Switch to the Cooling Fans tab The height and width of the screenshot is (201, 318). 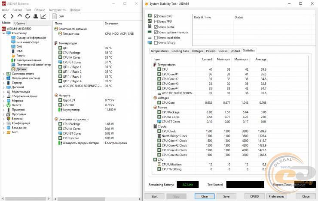pos(180,51)
